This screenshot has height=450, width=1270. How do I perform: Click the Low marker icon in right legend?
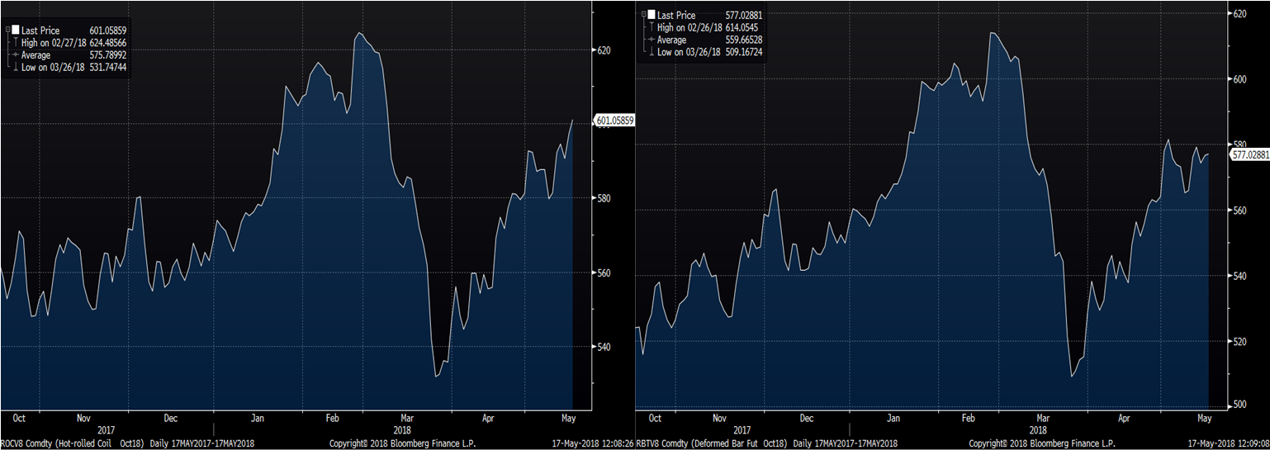[651, 52]
